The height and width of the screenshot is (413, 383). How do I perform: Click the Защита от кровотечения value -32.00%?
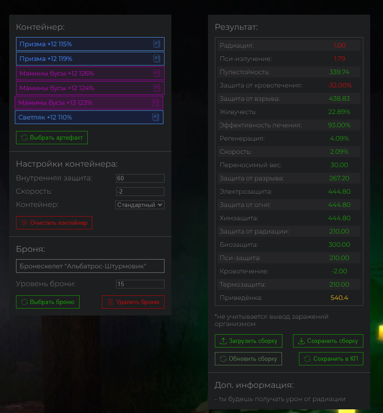tap(340, 85)
